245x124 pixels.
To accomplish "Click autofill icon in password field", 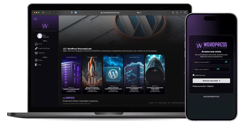I will point(218,69).
